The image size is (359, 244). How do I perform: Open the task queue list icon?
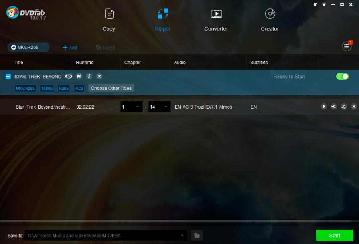(x=347, y=46)
